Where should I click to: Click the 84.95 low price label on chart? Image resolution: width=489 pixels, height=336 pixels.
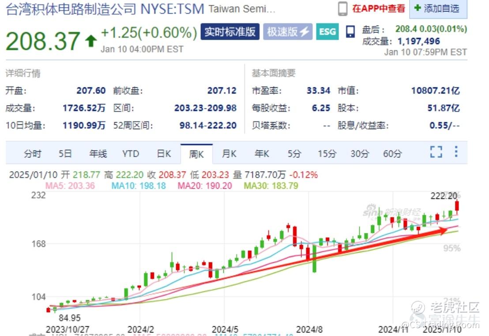coord(70,318)
